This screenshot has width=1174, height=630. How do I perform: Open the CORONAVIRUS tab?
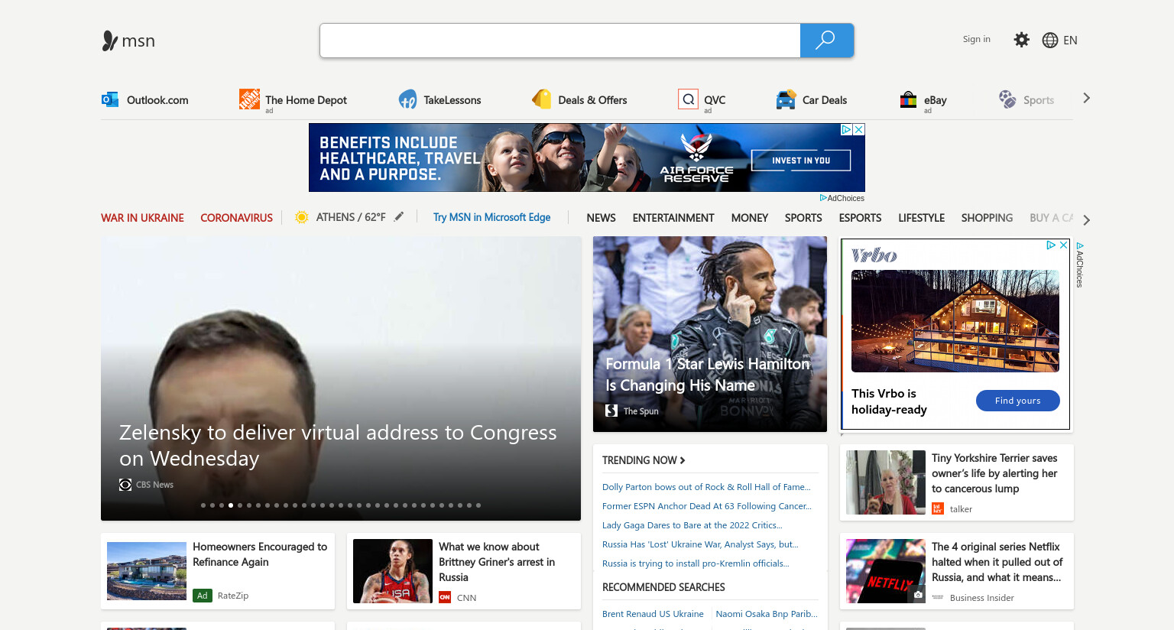(x=236, y=218)
